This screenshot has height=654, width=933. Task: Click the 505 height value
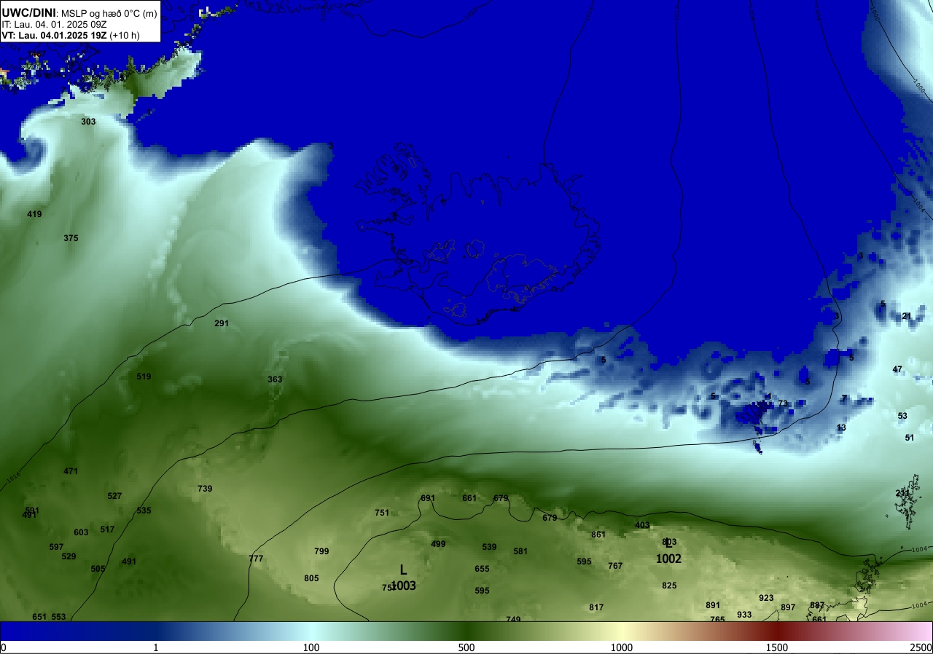[x=98, y=569]
